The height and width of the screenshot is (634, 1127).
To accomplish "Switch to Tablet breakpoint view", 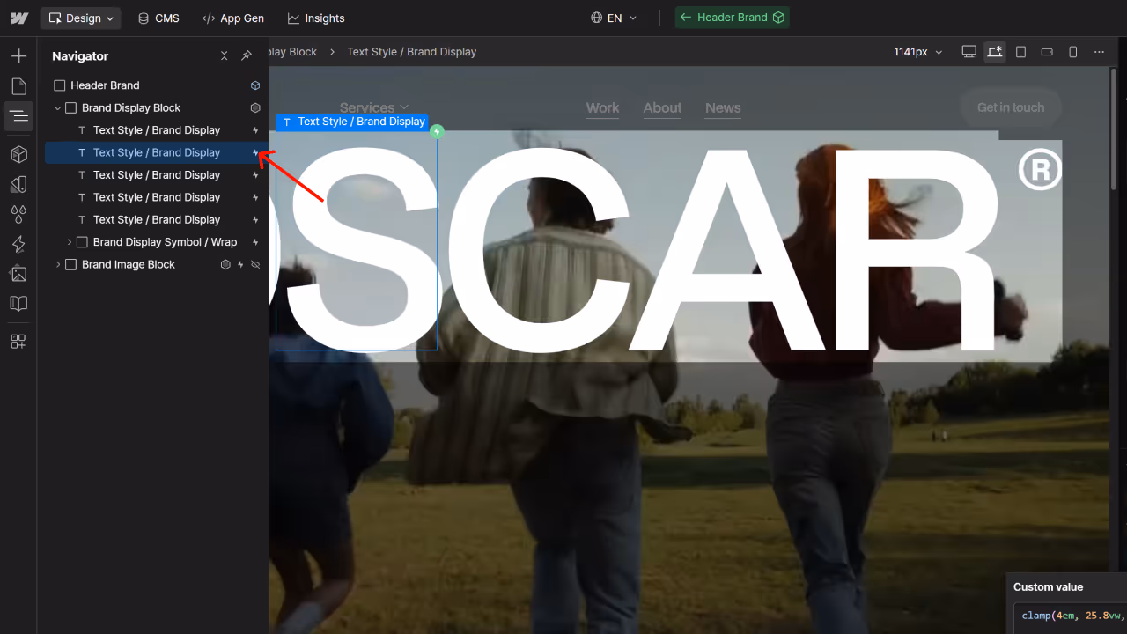I will pyautogui.click(x=1021, y=52).
